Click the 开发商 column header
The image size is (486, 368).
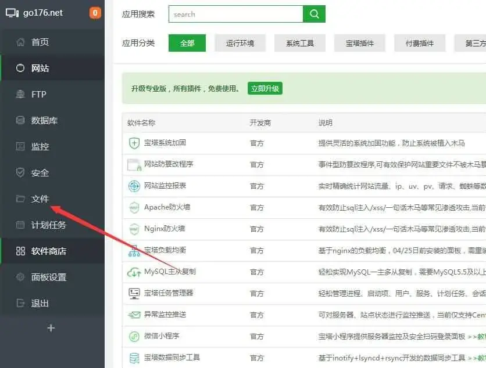tap(260, 123)
